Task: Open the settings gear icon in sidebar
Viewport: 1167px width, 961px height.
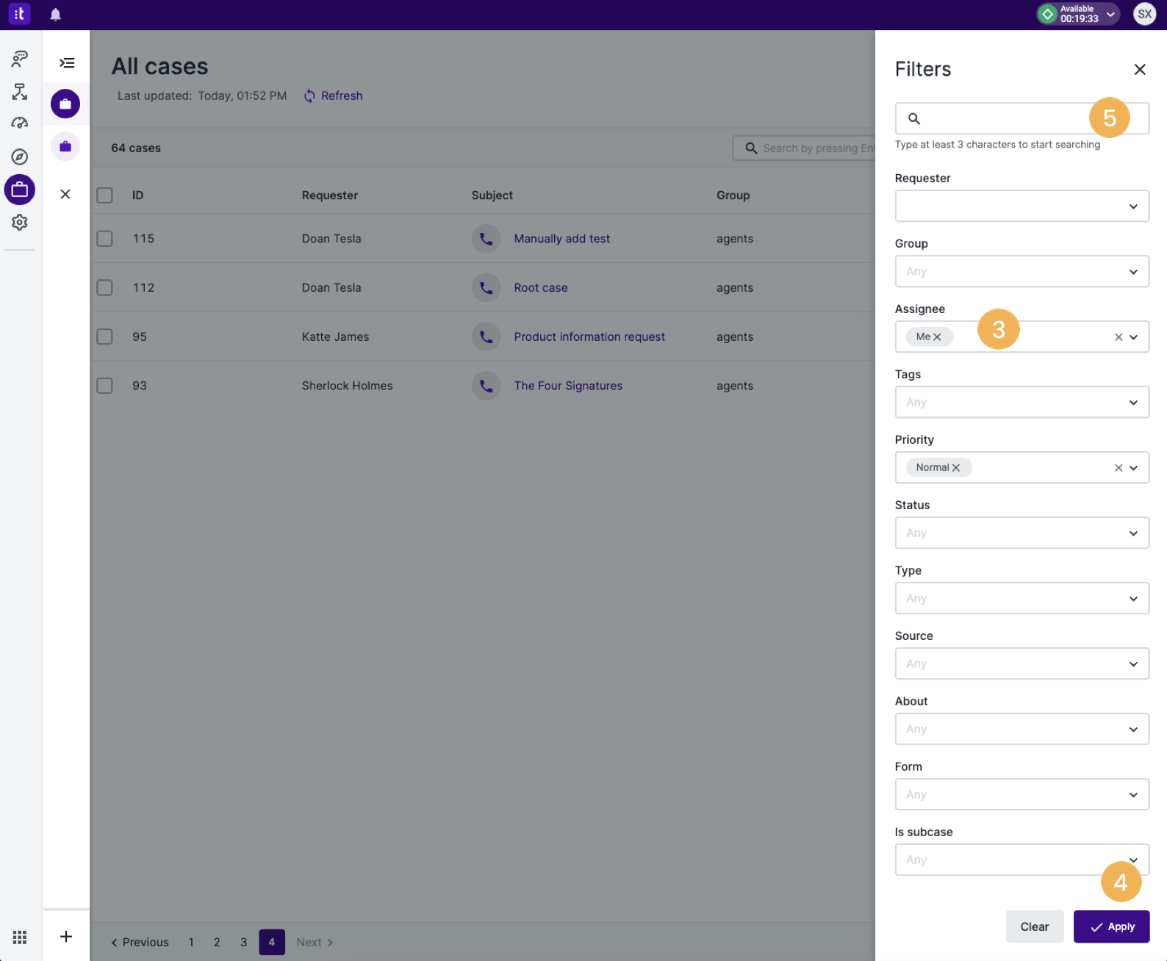Action: click(20, 222)
